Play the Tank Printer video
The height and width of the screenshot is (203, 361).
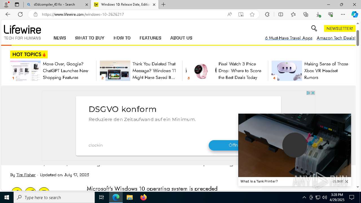(294, 145)
